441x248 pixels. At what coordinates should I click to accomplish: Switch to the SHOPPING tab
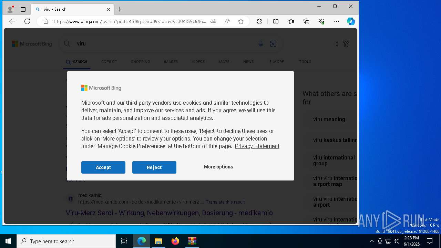(x=140, y=62)
